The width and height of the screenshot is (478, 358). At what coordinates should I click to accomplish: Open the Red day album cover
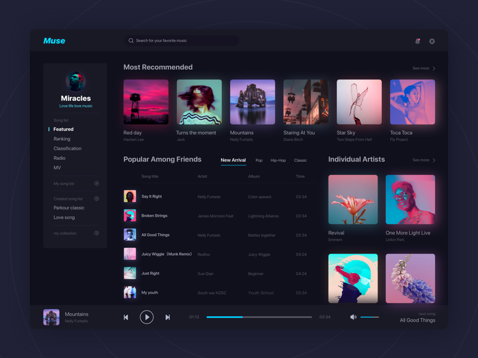(146, 102)
